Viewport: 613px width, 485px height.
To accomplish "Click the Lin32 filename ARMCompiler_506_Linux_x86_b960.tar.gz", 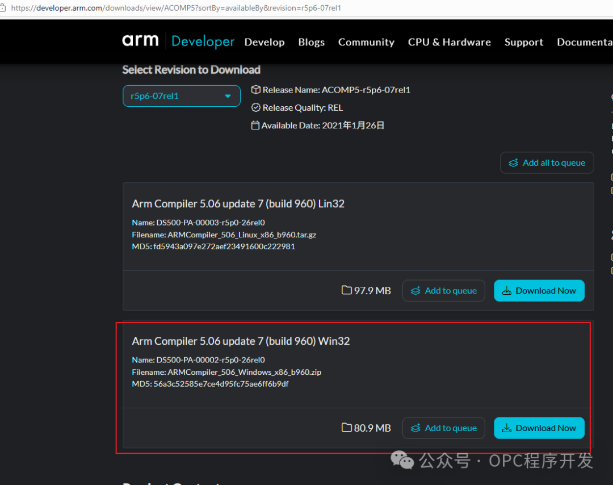I will coord(242,235).
